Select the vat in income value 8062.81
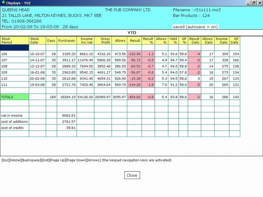Screen dimensions: 263x197 pos(66,115)
